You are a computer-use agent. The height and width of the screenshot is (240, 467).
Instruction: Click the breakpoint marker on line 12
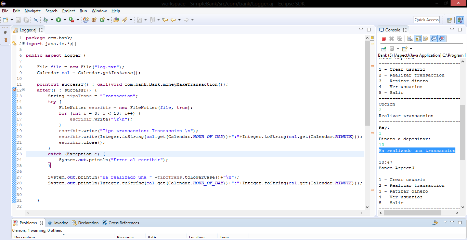[14, 89]
